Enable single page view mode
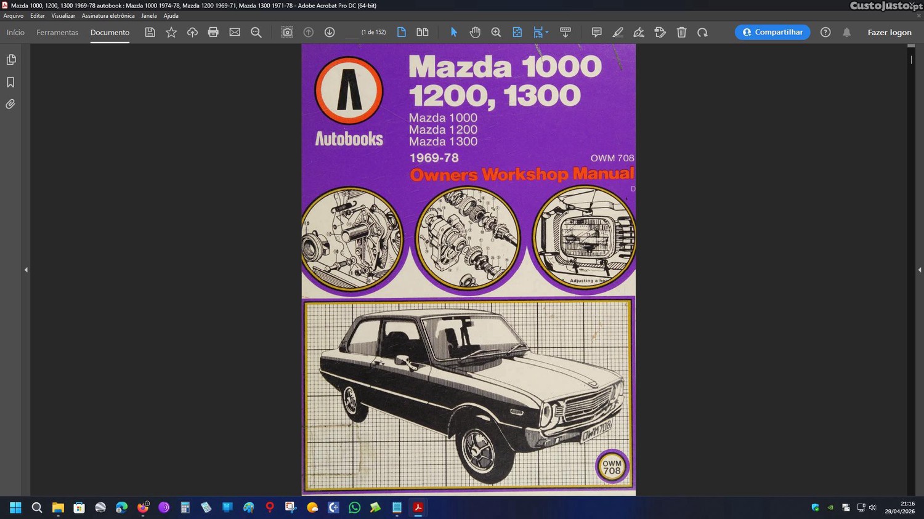 (x=402, y=33)
